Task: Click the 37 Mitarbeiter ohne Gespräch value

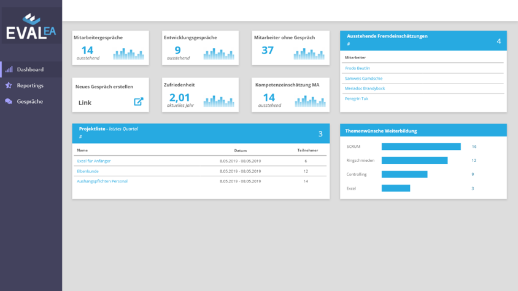Action: [268, 50]
